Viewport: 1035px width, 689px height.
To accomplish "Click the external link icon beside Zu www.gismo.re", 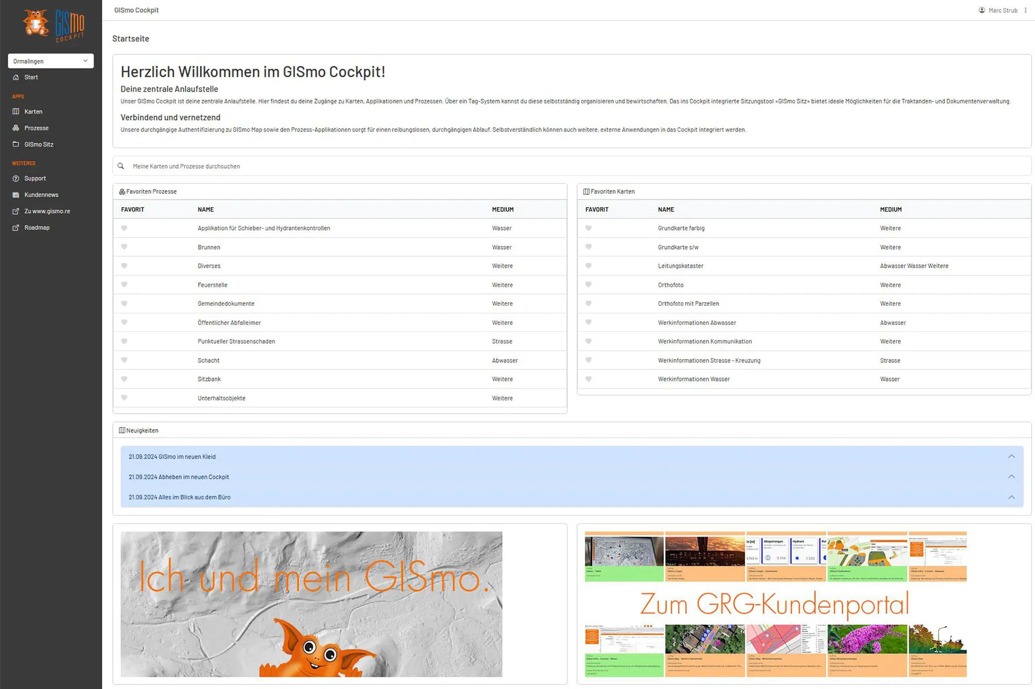I will click(x=16, y=211).
